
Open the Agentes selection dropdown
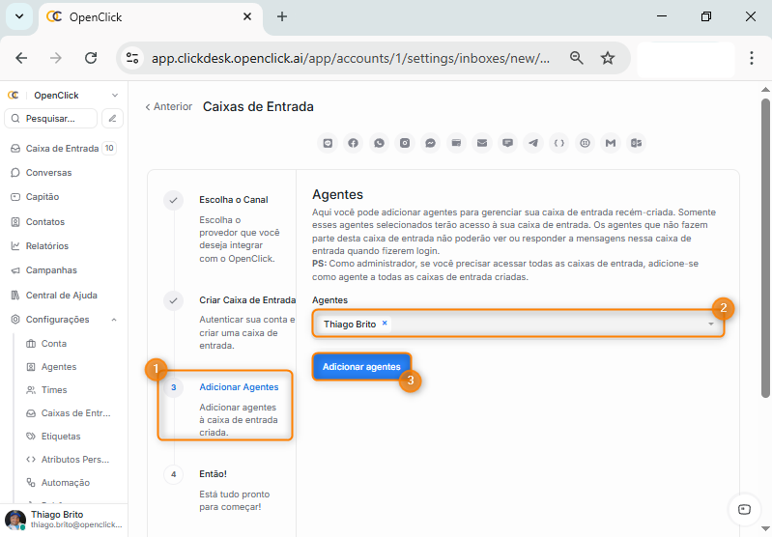711,324
